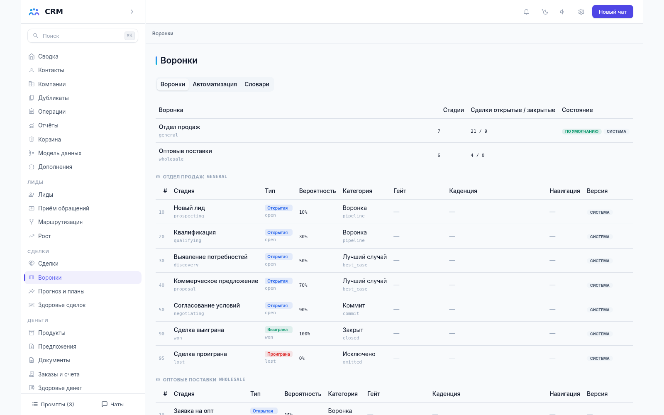Click the Квалификация stage name

(x=195, y=232)
